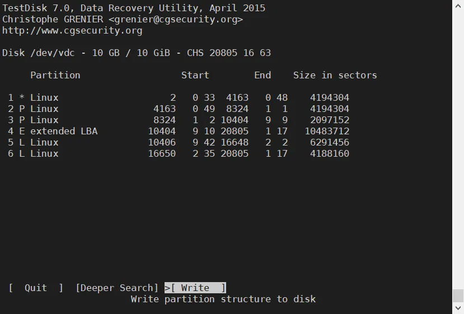Image resolution: width=464 pixels, height=314 pixels.
Task: Click the start cylinder value 10406
Action: [162, 142]
